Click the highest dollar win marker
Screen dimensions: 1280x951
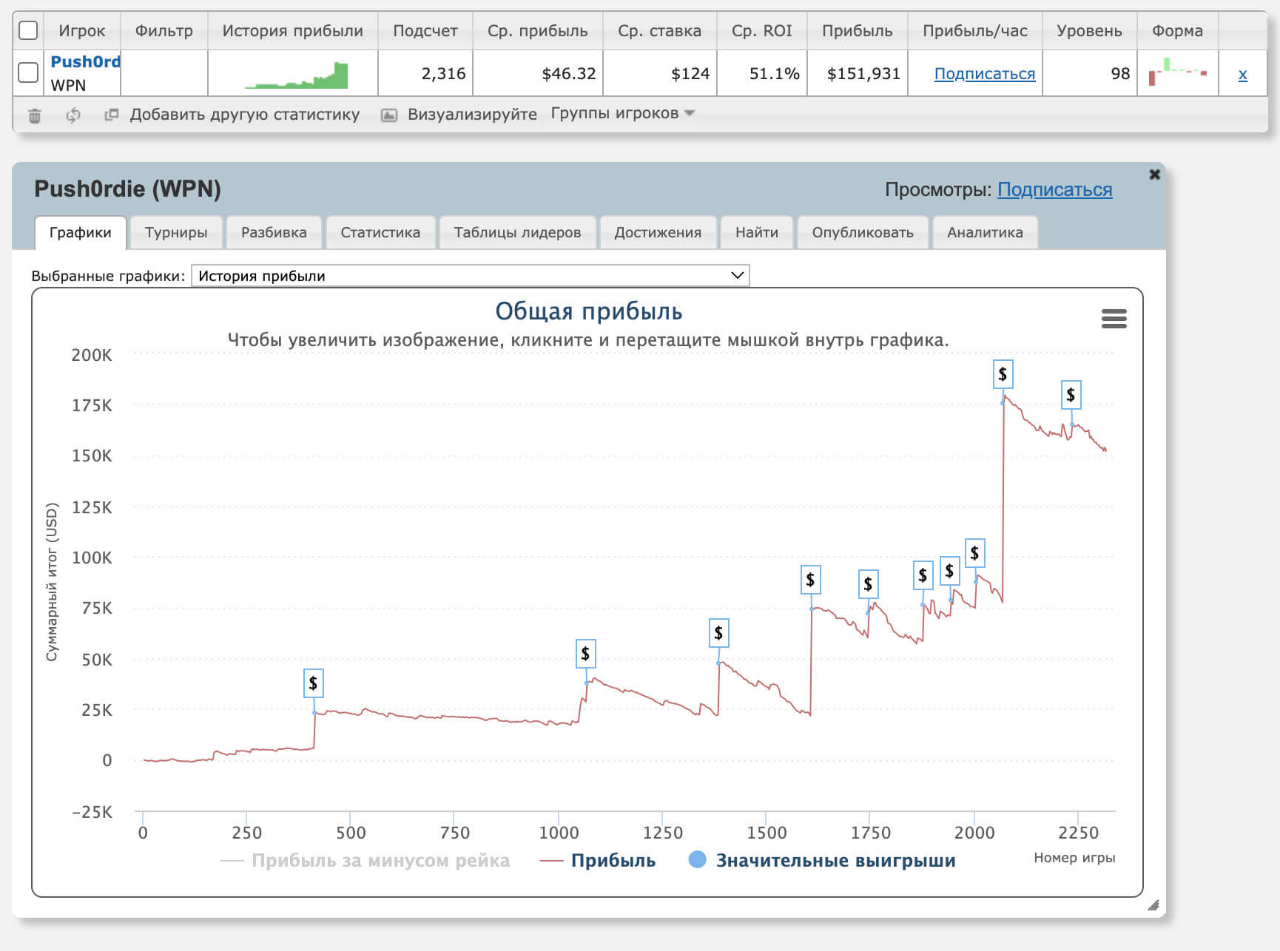click(x=1003, y=374)
